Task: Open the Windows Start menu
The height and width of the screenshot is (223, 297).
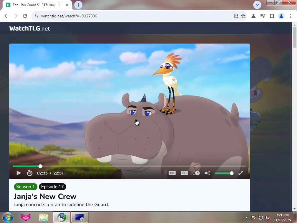Action: click(x=8, y=217)
